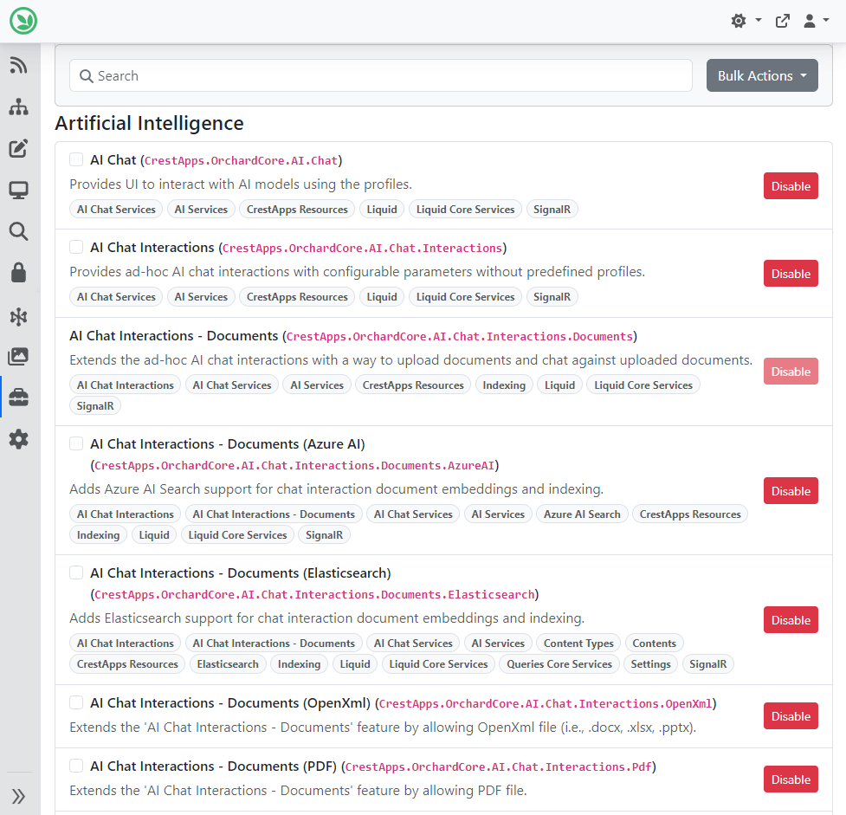The height and width of the screenshot is (815, 846).
Task: Click the CrestApps.OrchardCore.AI.Chat.Interactions.OpenXml feature ID
Action: pyautogui.click(x=546, y=704)
